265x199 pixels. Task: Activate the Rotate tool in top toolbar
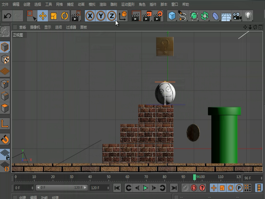pos(65,16)
